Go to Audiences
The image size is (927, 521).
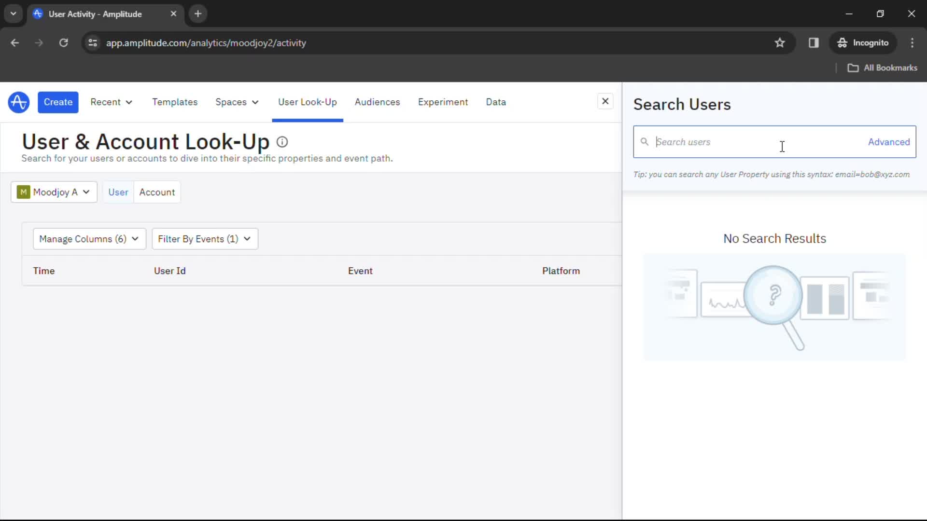tap(377, 102)
